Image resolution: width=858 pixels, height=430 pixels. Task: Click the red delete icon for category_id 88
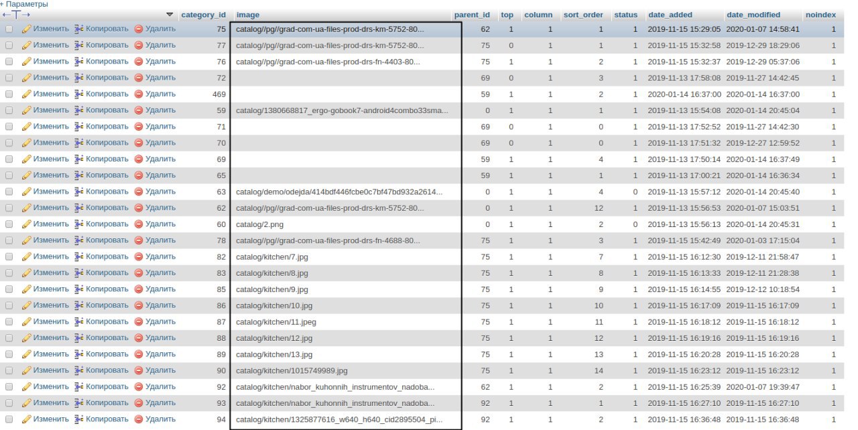(139, 338)
